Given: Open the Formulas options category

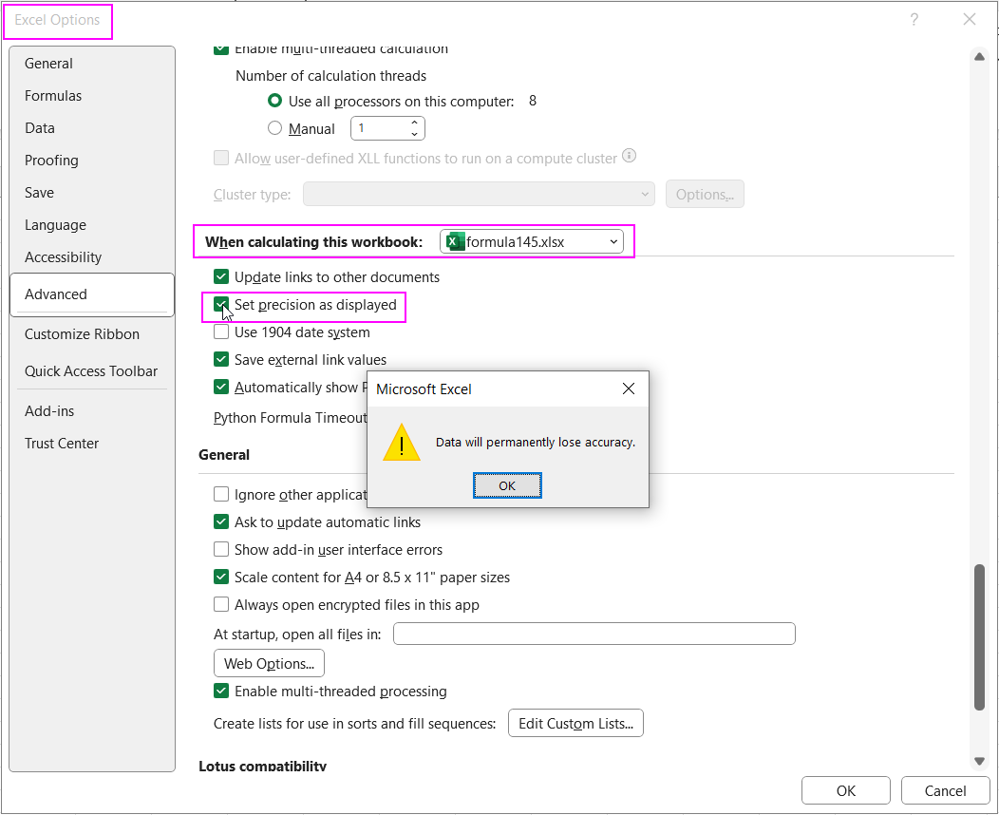Looking at the screenshot, I should tap(53, 96).
